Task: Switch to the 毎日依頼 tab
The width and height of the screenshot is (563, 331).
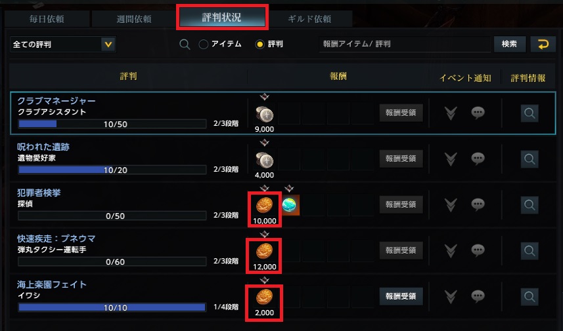Action: pos(47,18)
